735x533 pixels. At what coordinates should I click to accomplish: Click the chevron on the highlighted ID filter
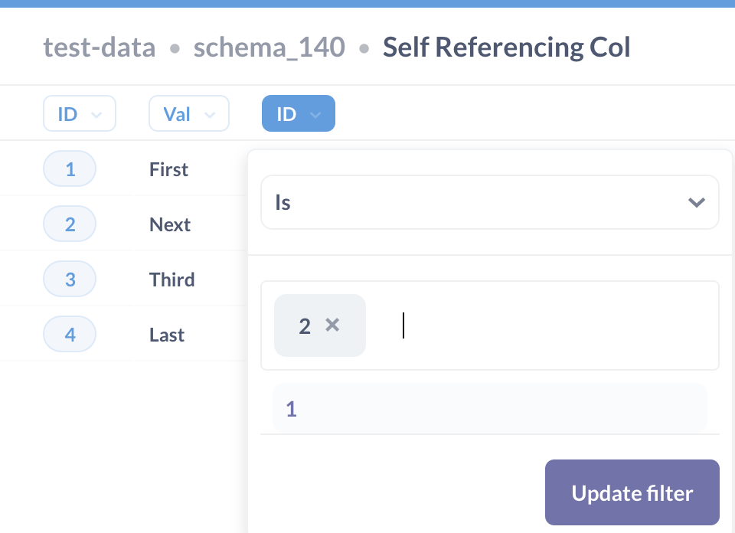(315, 113)
